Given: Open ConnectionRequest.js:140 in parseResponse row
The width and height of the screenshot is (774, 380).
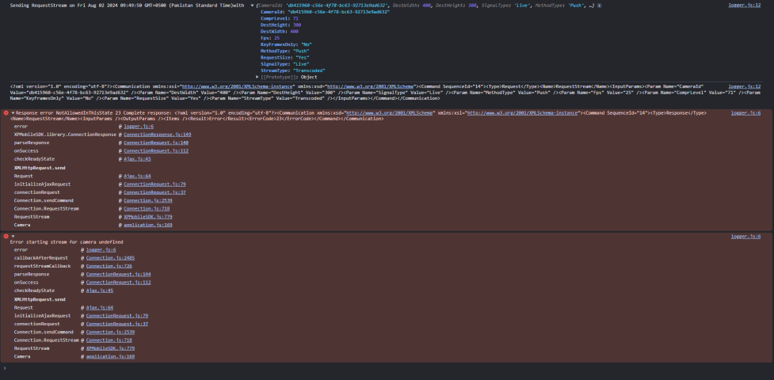Looking at the screenshot, I should coord(145,142).
